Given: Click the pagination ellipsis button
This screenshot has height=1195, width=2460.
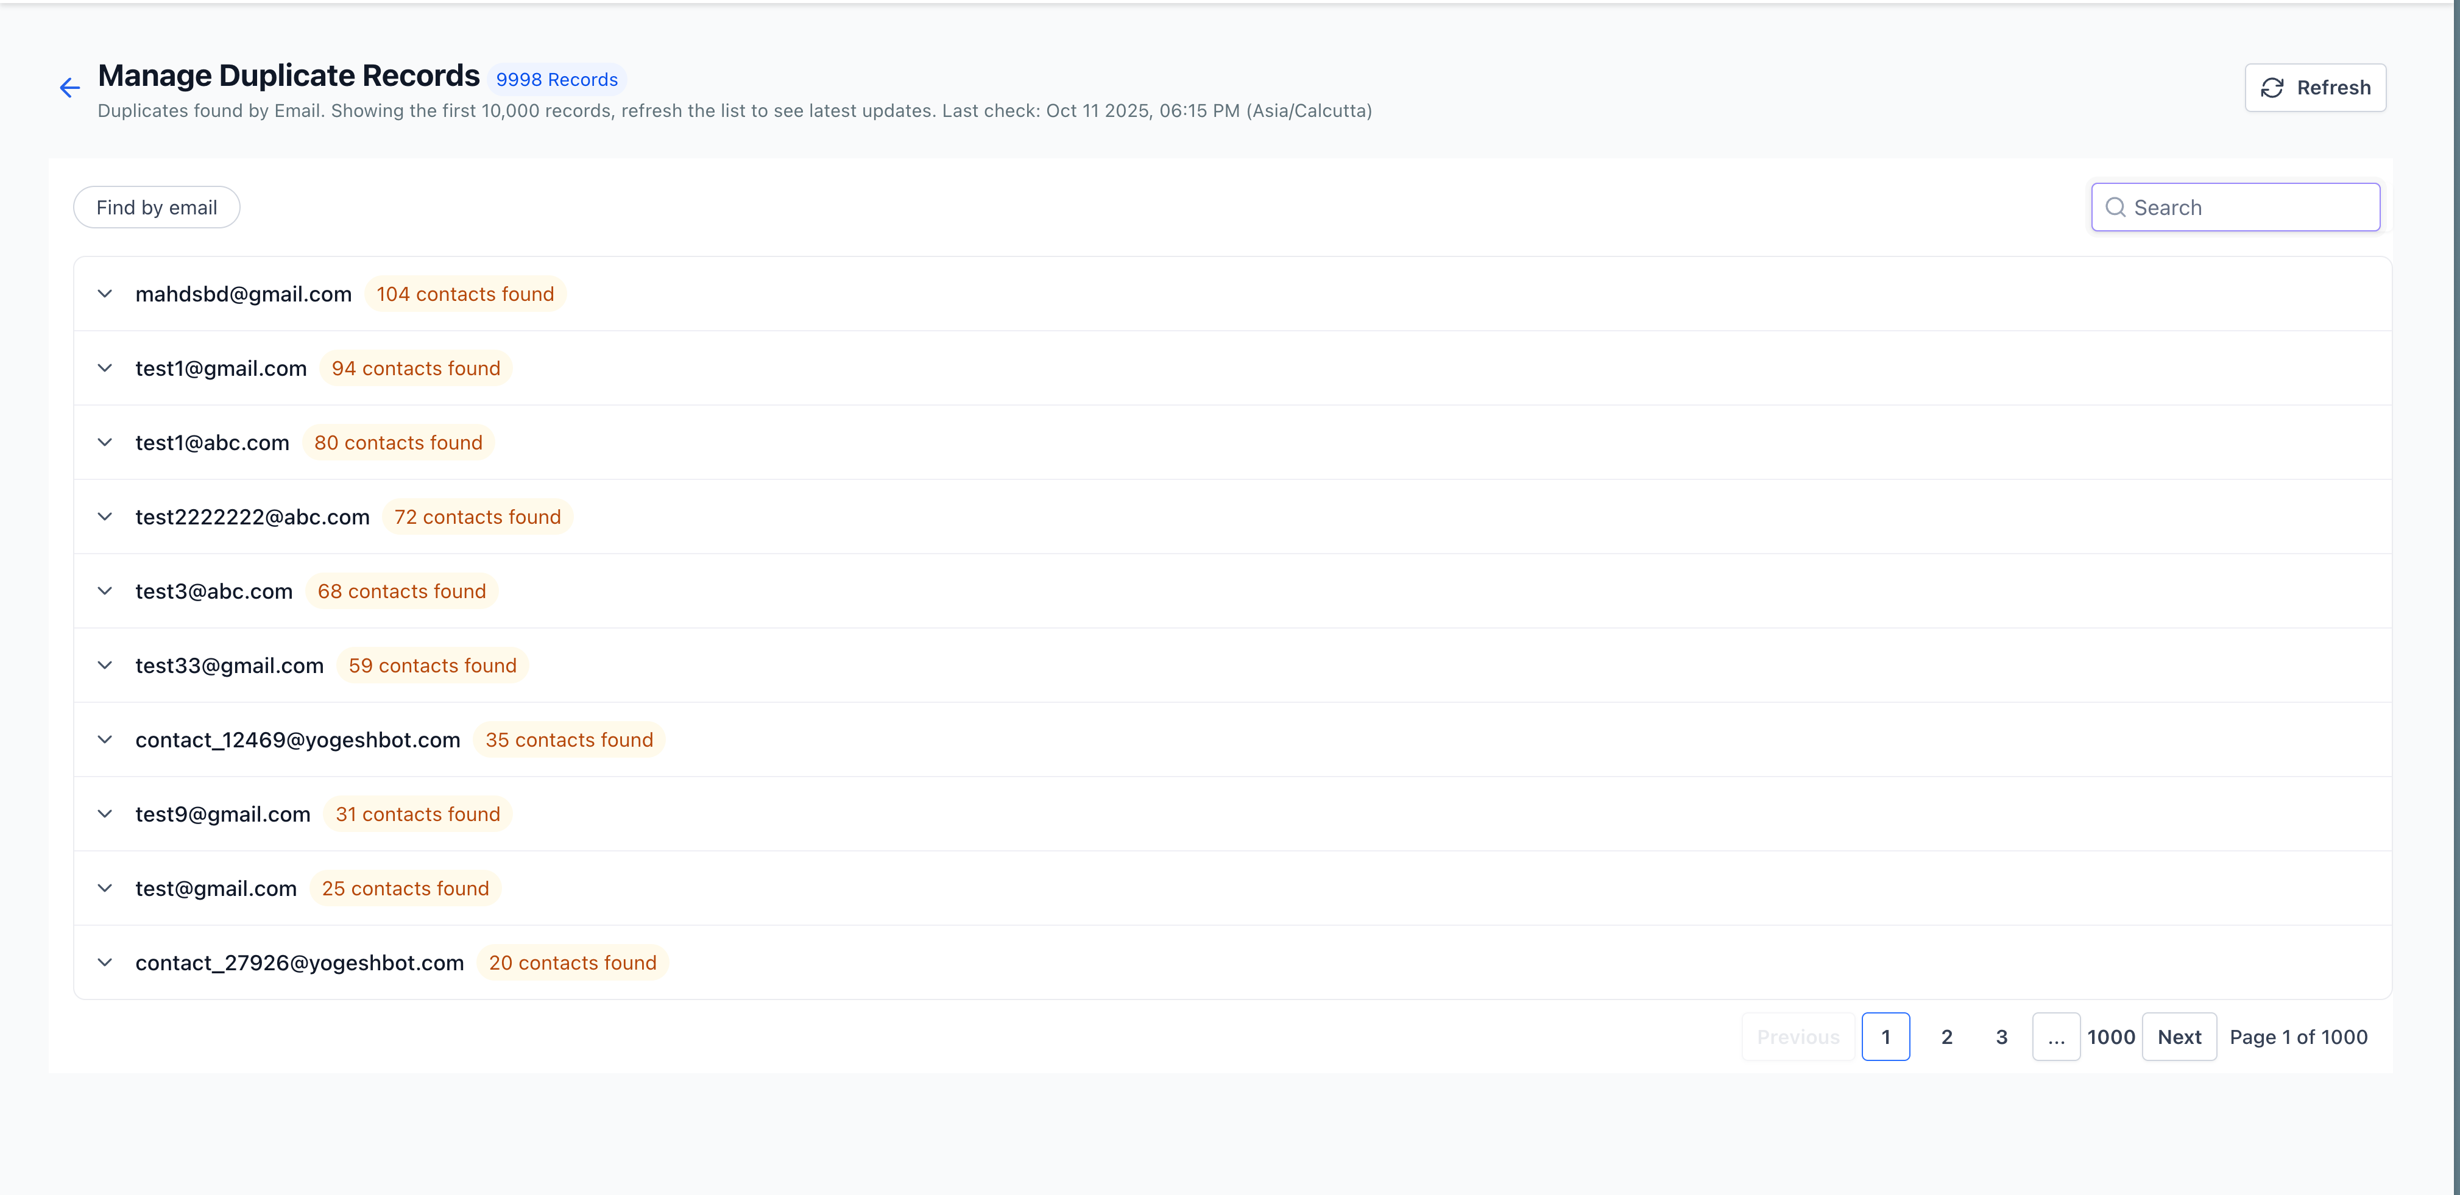Looking at the screenshot, I should [2055, 1037].
